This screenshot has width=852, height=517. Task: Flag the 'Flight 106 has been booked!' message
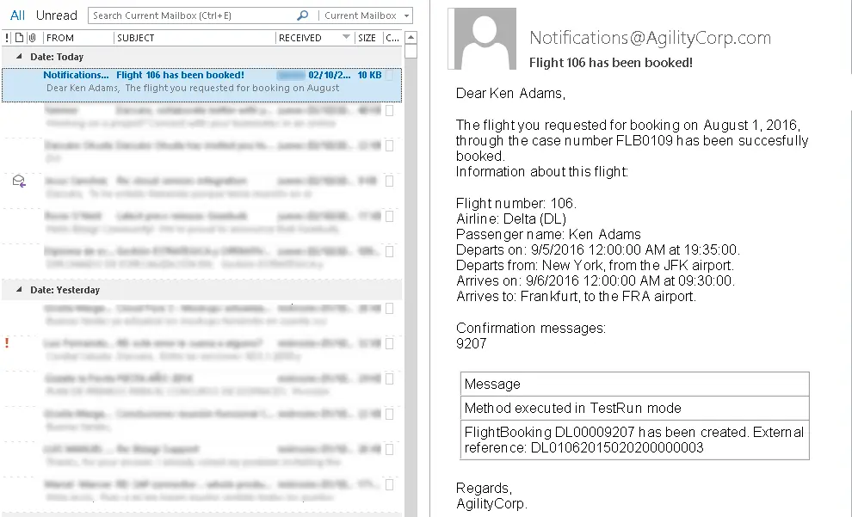tap(389, 75)
